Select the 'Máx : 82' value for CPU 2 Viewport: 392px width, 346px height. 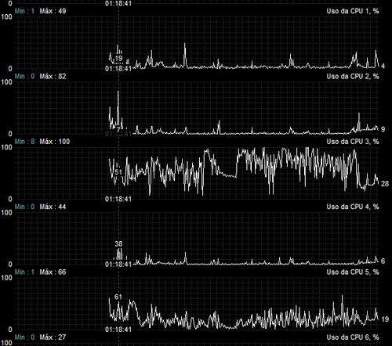coord(53,77)
